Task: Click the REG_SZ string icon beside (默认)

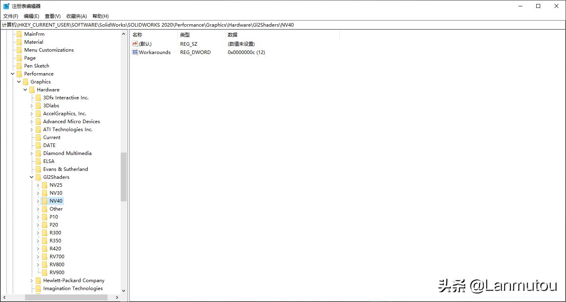Action: coord(135,44)
